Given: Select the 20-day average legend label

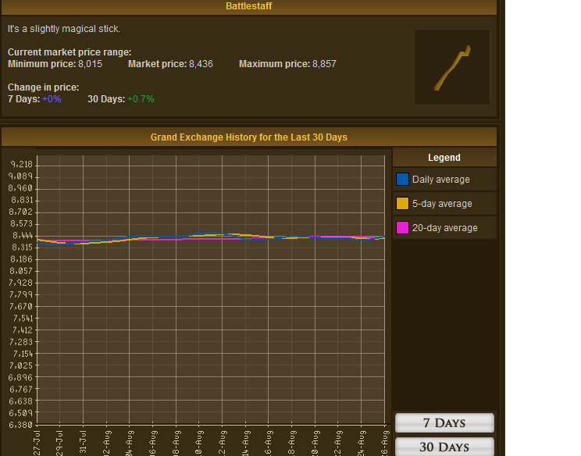Looking at the screenshot, I should 444,228.
